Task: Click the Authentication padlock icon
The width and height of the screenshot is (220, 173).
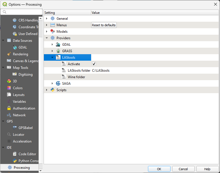Action: point(9,108)
